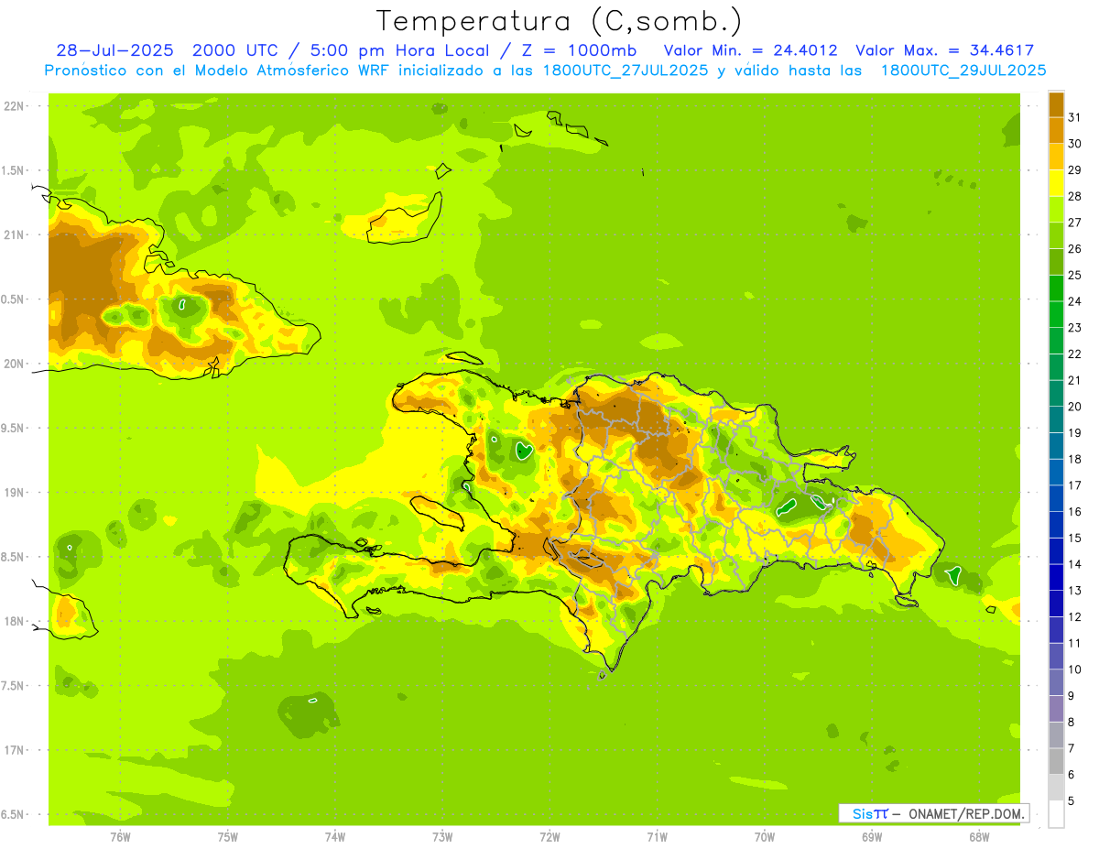Click the '69W' longitude label
Viewport: 1099px width, 849px height.
[872, 836]
